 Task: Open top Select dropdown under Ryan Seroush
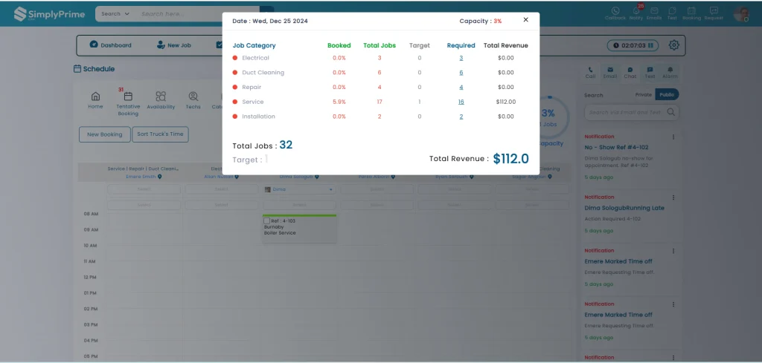(455, 189)
